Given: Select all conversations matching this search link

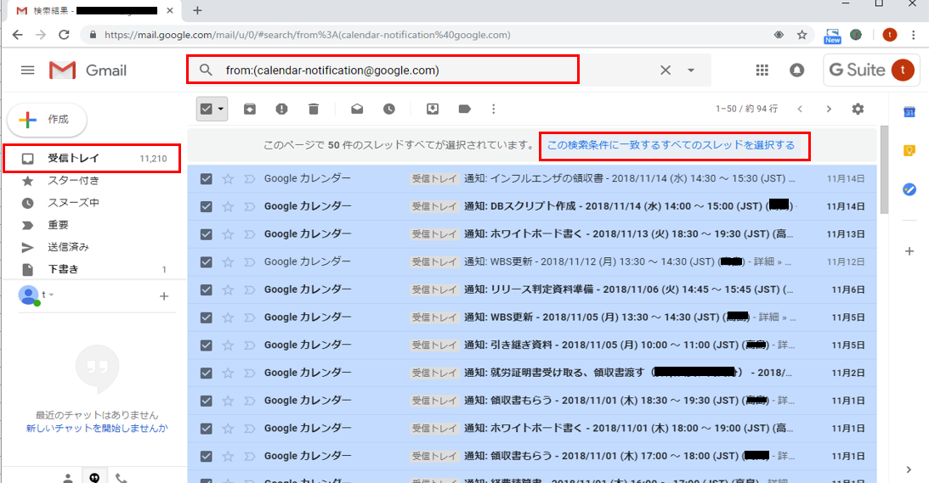Looking at the screenshot, I should pyautogui.click(x=671, y=145).
